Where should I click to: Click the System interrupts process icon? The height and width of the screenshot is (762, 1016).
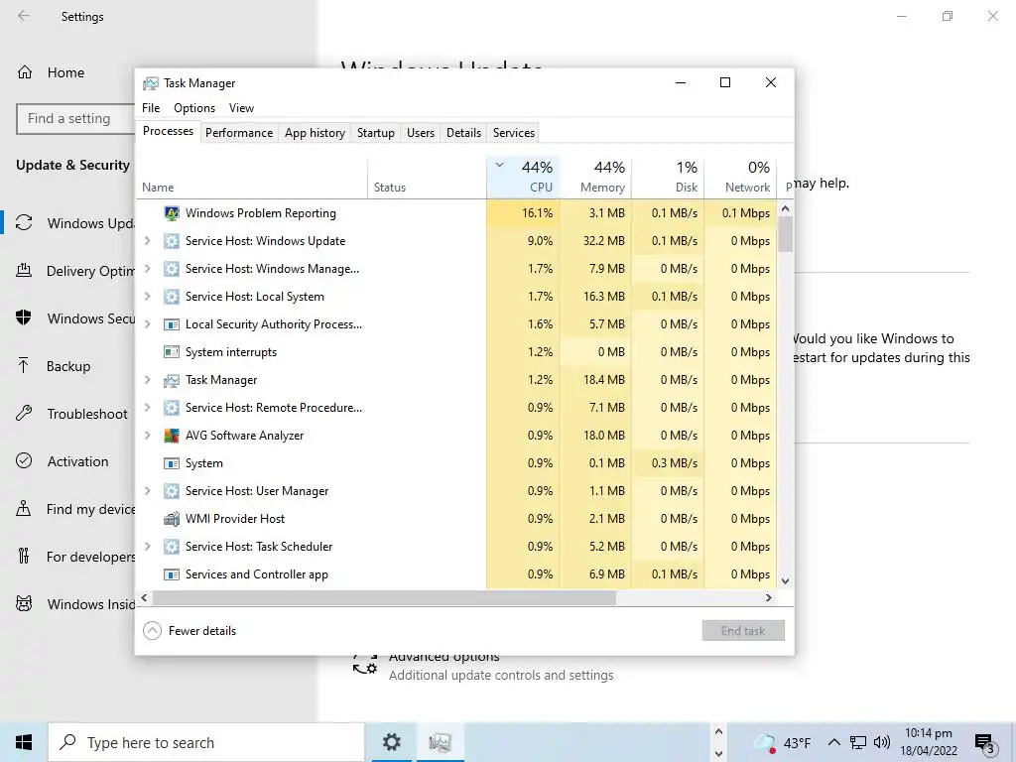[171, 352]
